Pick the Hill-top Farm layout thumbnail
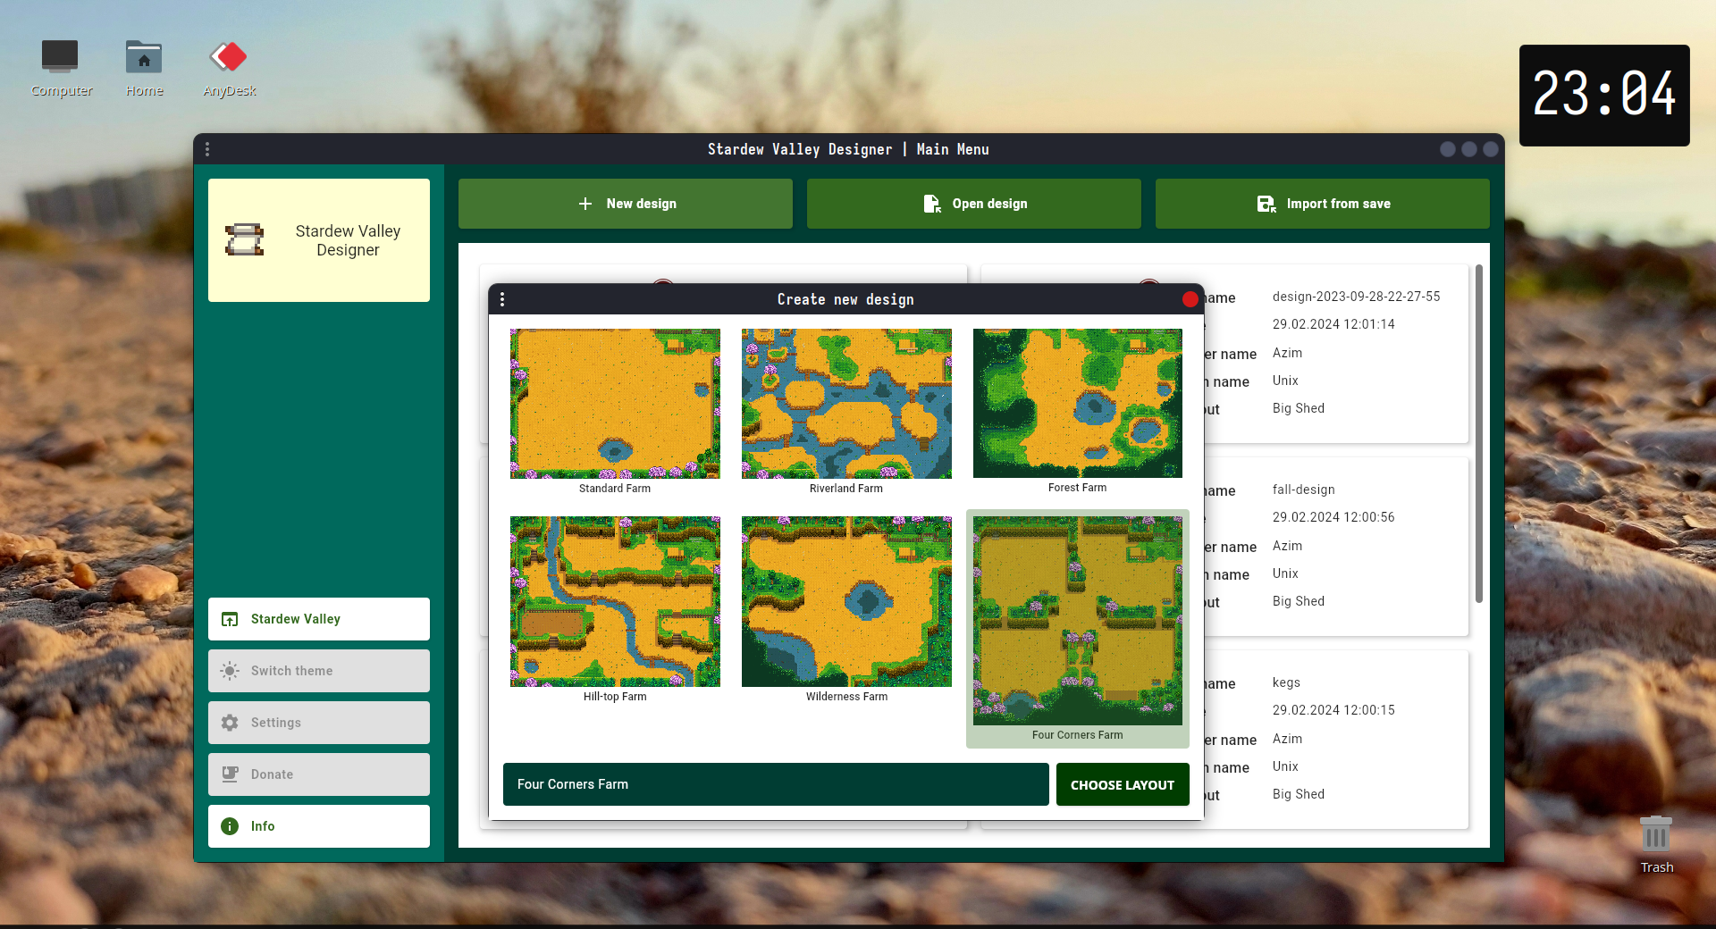The width and height of the screenshot is (1716, 929). (x=615, y=601)
